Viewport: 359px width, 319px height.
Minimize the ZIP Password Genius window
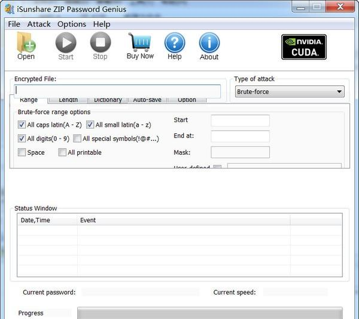coord(300,7)
